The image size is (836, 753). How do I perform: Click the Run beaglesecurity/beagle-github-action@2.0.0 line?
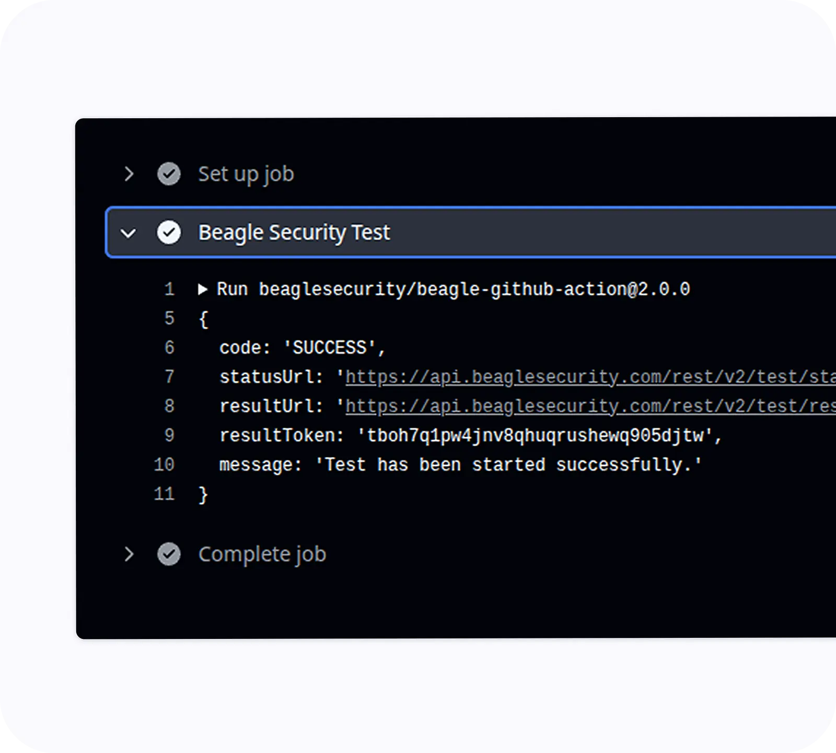click(454, 289)
